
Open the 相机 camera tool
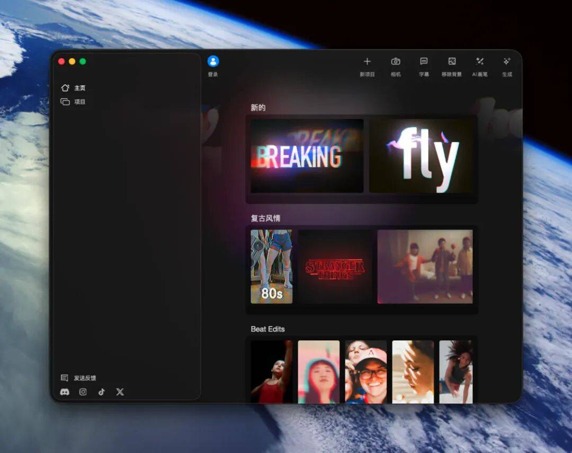[396, 62]
